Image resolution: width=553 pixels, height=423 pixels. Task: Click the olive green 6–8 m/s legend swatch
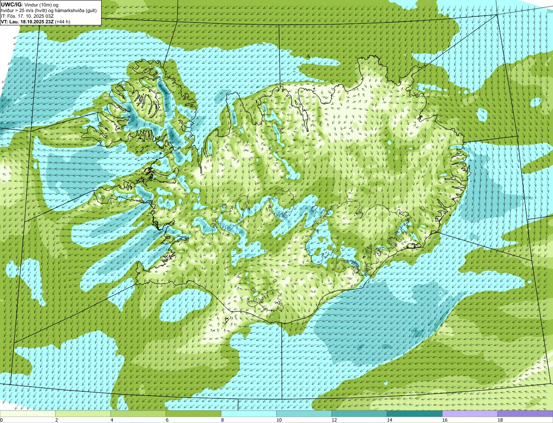[194, 413]
